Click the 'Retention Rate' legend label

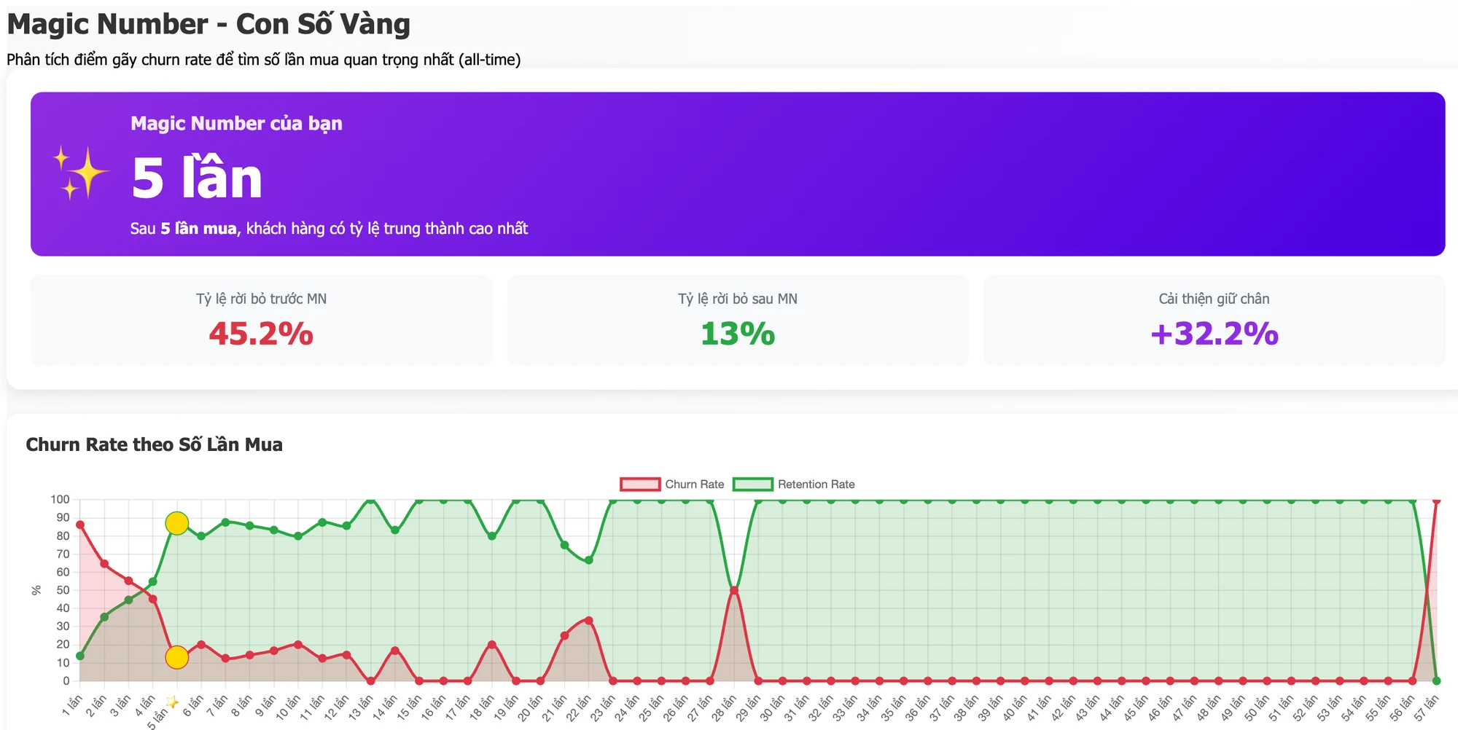pos(816,484)
